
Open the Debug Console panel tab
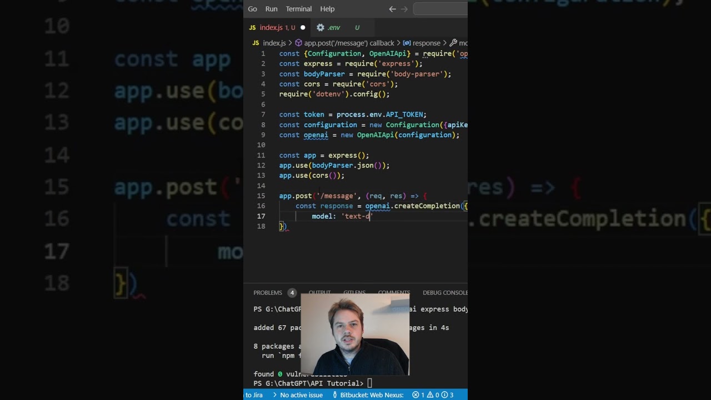pyautogui.click(x=445, y=293)
